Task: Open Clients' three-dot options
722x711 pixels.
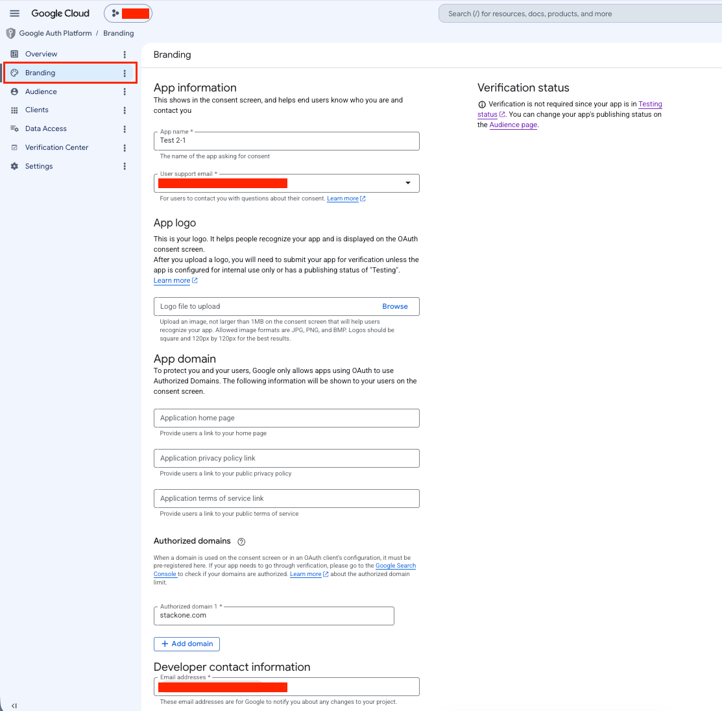Action: pos(125,110)
